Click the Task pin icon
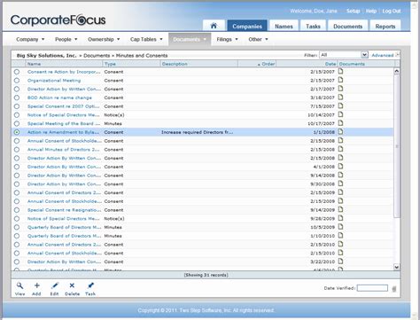 click(x=90, y=285)
